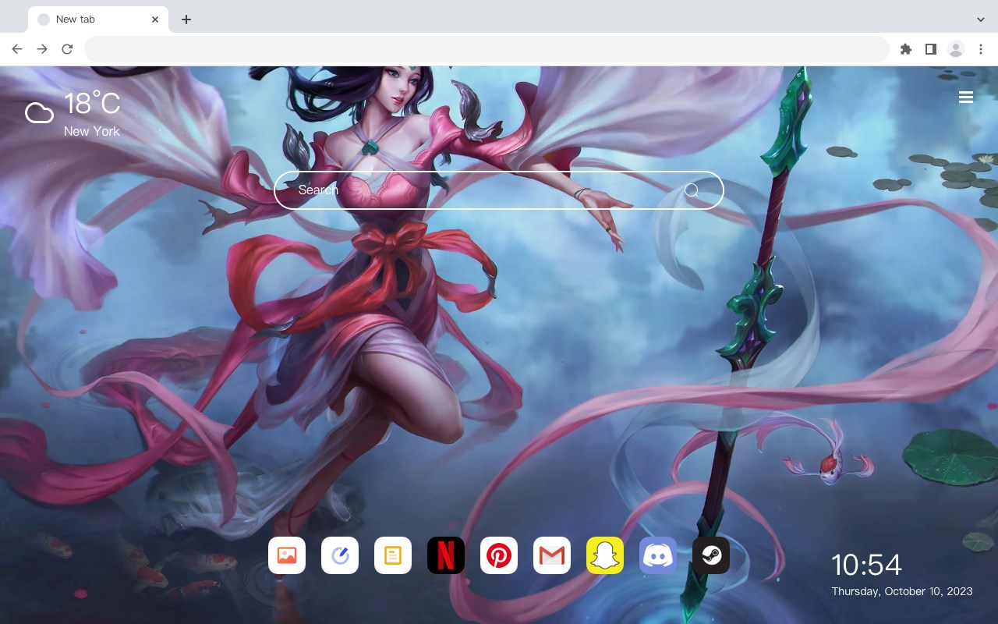The image size is (998, 624).
Task: Launch the Netflix shortcut
Action: 446,555
